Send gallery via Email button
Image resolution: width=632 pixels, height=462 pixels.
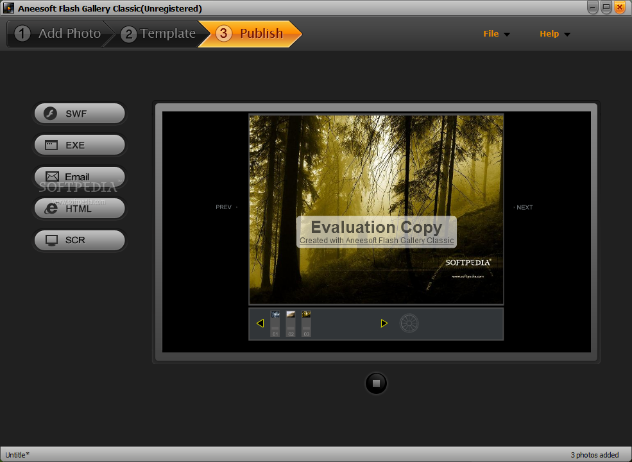pyautogui.click(x=80, y=176)
